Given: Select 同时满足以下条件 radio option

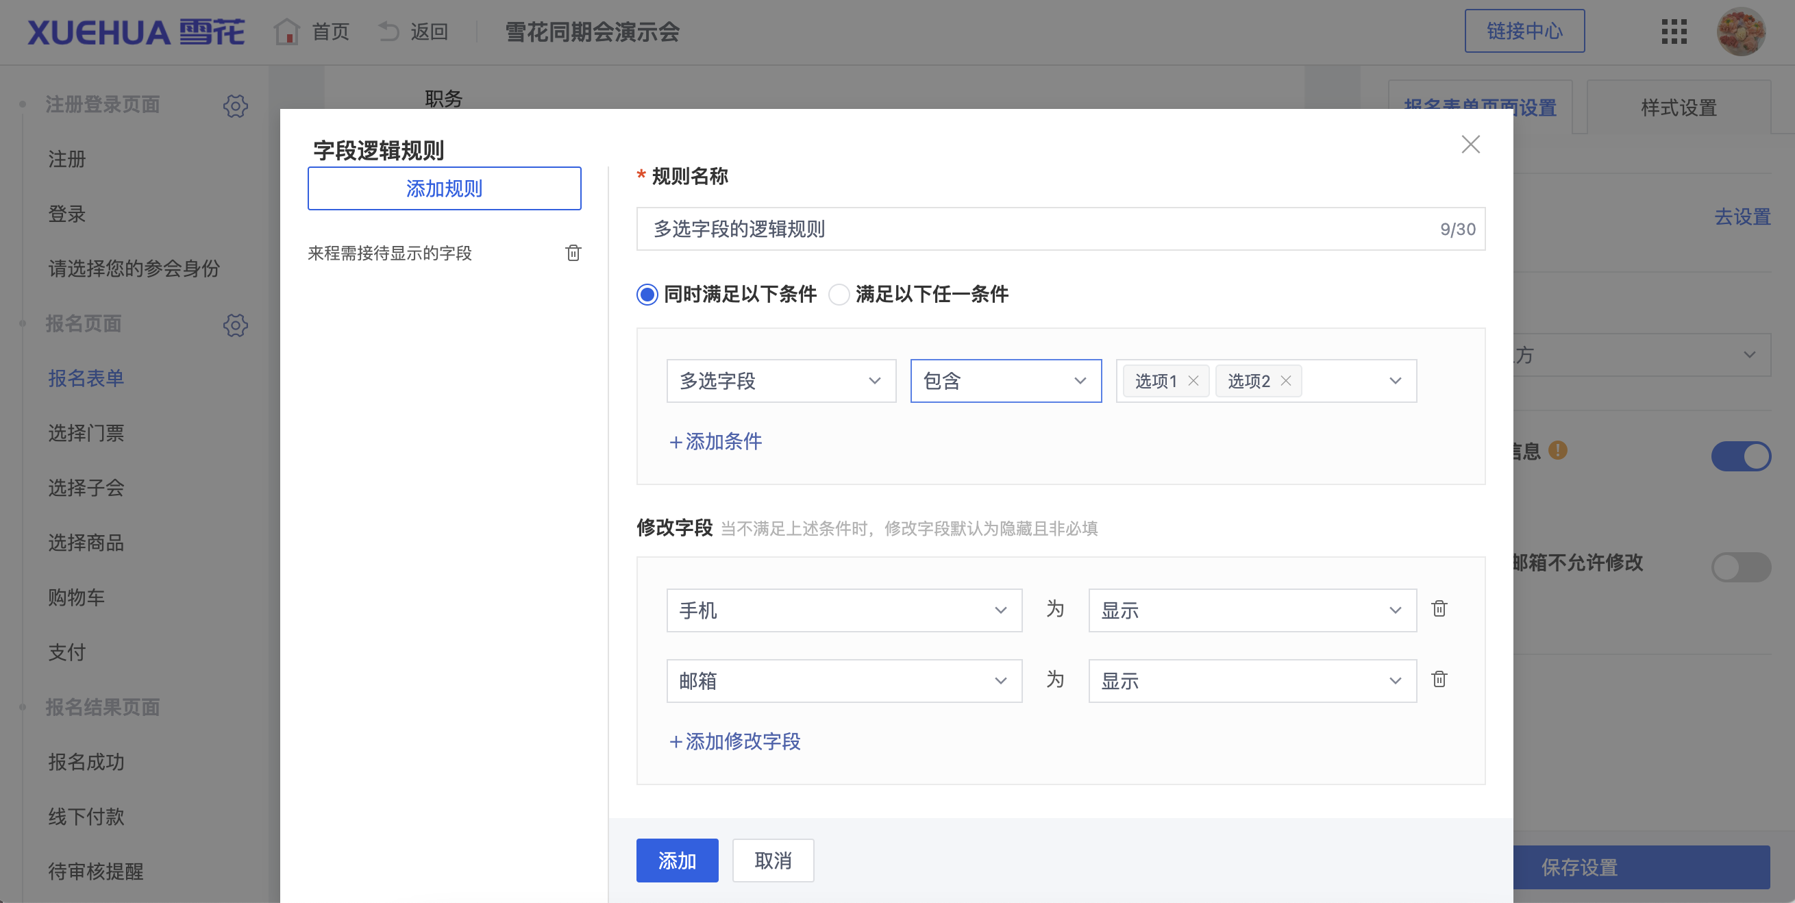Looking at the screenshot, I should point(647,295).
